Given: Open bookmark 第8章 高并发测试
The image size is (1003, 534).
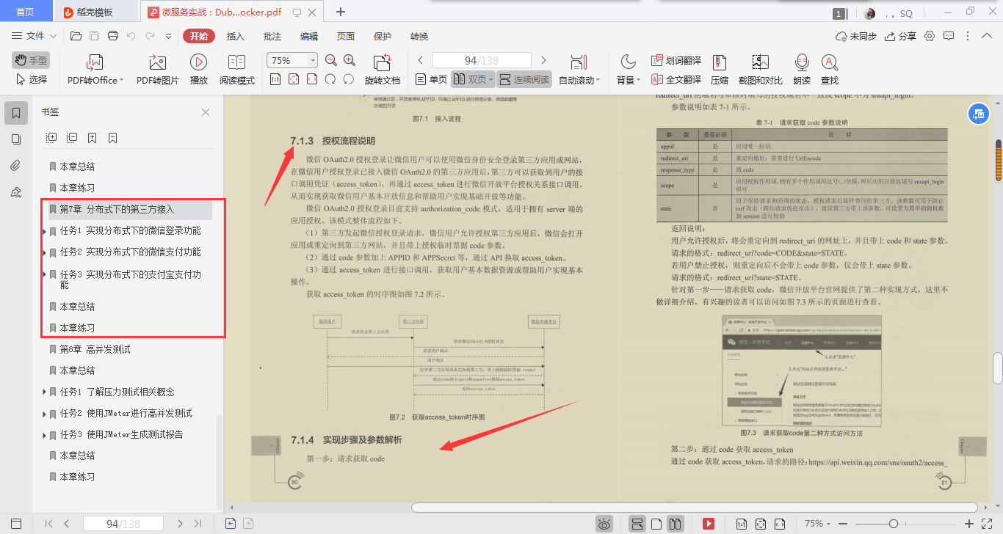Looking at the screenshot, I should 95,349.
